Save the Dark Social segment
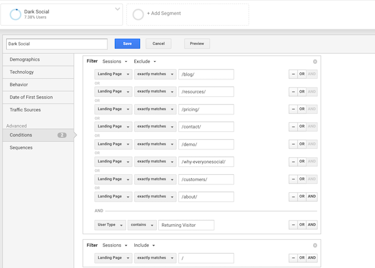 [127, 44]
